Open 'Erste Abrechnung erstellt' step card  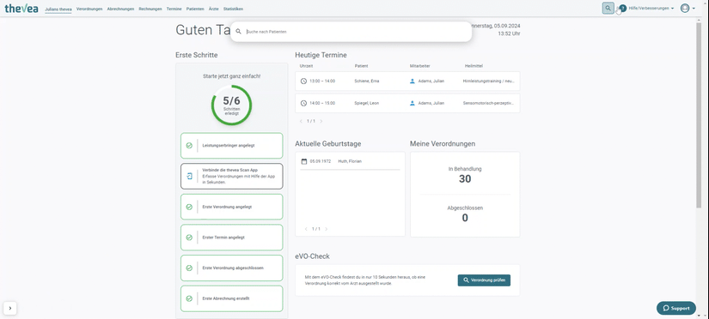pos(231,298)
